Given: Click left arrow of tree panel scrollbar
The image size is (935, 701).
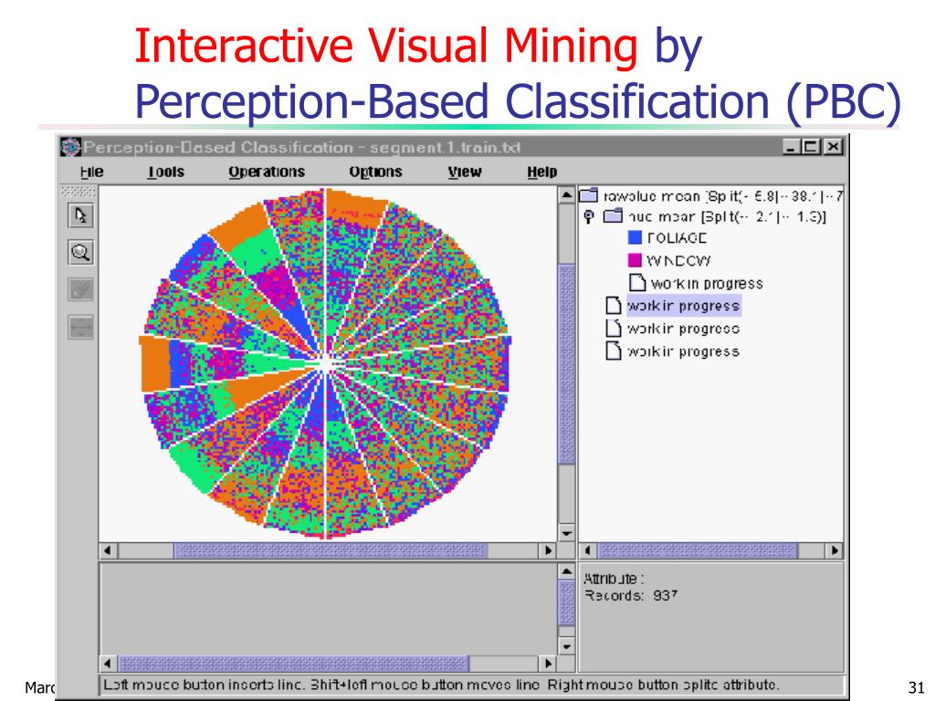Looking at the screenshot, I should pos(589,550).
